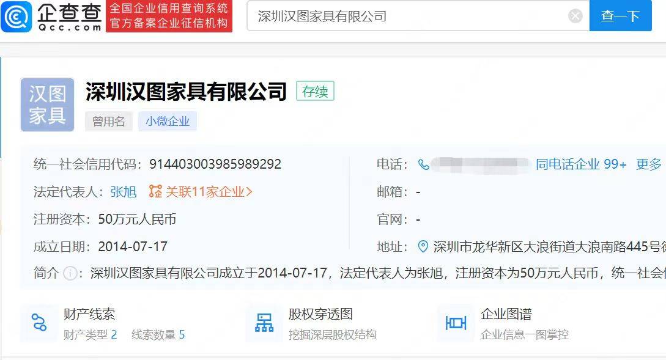Viewport: 666px width, 360px height.
Task: Click the blurred phone number
Action: tap(481, 164)
